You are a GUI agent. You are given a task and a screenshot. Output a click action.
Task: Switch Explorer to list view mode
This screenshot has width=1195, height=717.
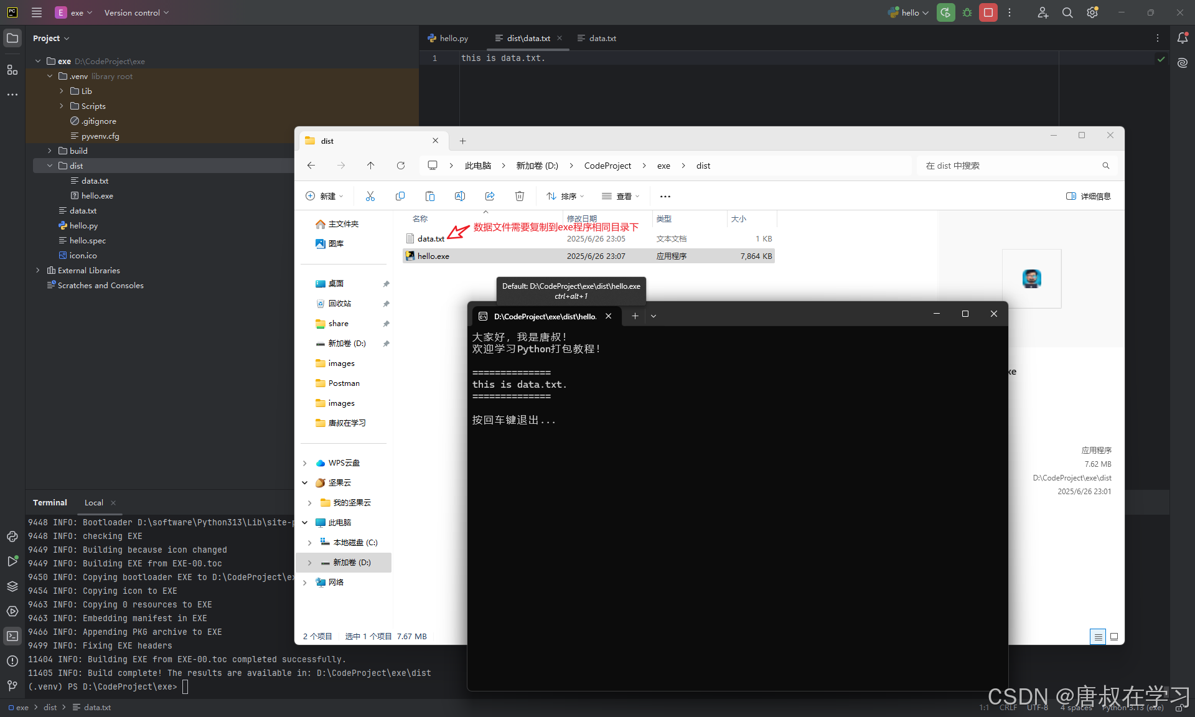point(1097,637)
